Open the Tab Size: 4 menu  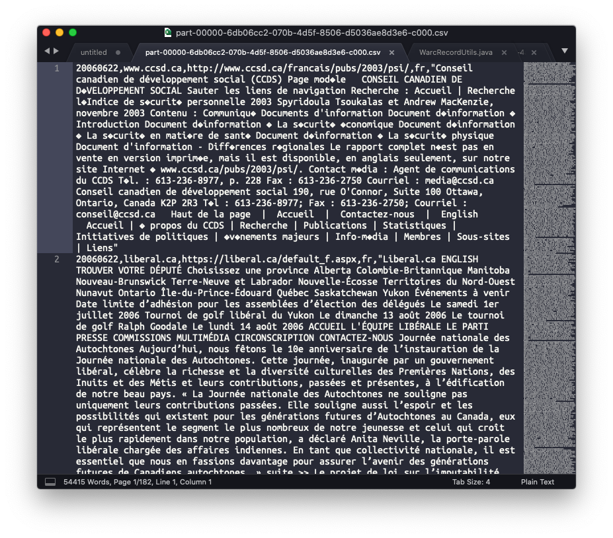471,482
